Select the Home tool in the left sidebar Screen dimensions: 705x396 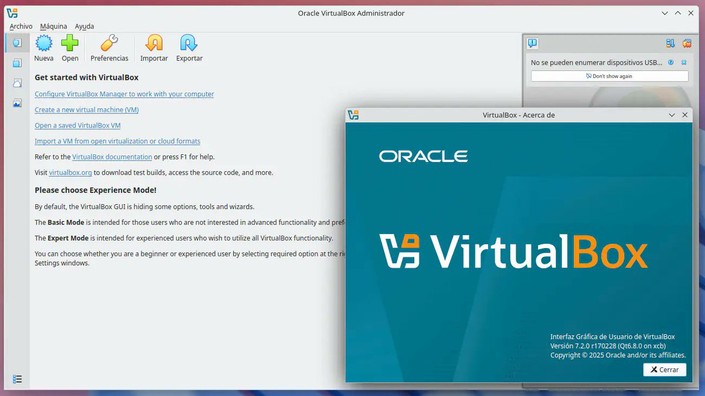click(x=17, y=43)
